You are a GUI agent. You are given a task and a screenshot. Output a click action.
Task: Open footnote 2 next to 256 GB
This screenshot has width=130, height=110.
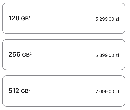(x=31, y=54)
